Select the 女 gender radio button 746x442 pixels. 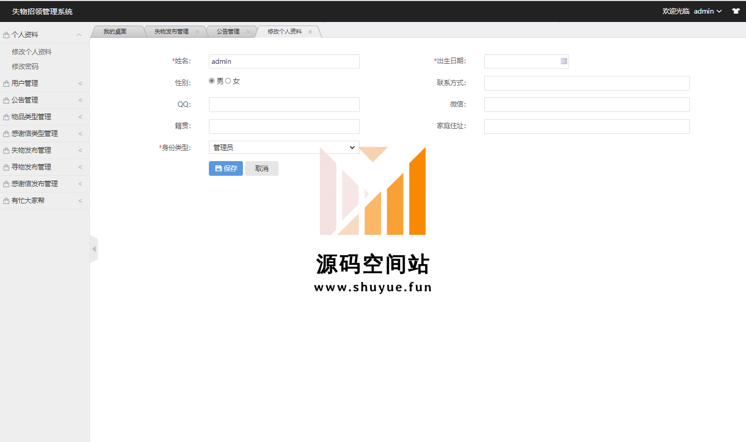228,81
